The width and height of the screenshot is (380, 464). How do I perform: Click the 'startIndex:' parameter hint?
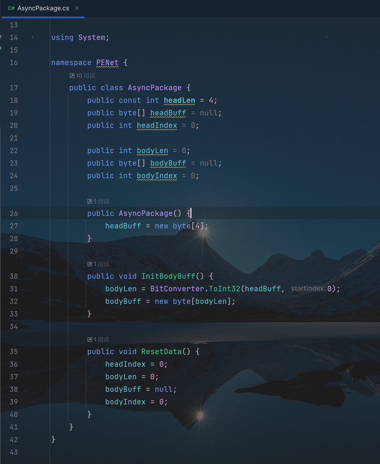click(308, 289)
